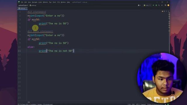Viewport: 187px width, 105px height.
Task: Open the File menu
Action: pyautogui.click(x=22, y=2)
